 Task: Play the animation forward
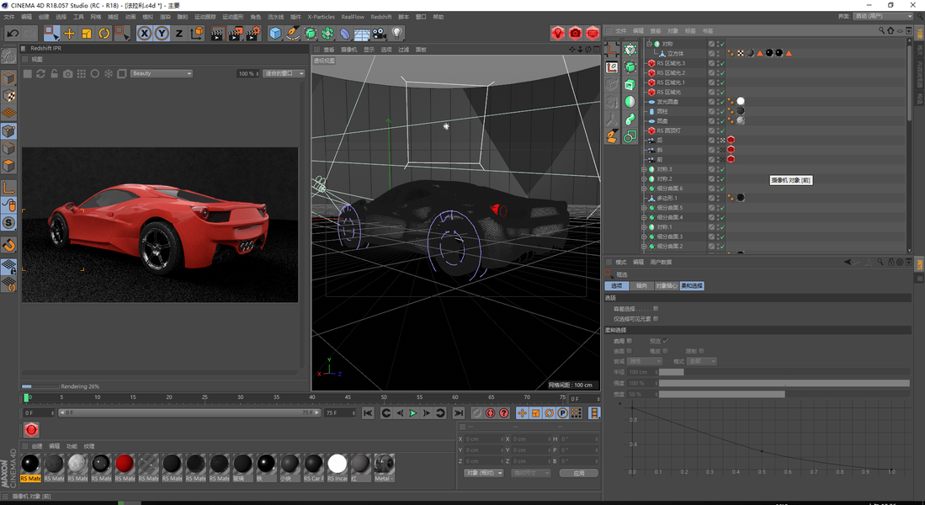click(x=413, y=413)
